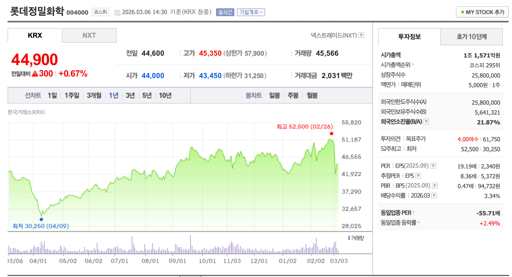Screen dimensions: 512x277
Task: Click the help icon beside 외국인소진율(B/A)
Action: 426,122
